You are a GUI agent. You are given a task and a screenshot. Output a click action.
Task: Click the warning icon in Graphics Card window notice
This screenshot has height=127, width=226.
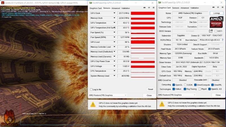click(162, 104)
